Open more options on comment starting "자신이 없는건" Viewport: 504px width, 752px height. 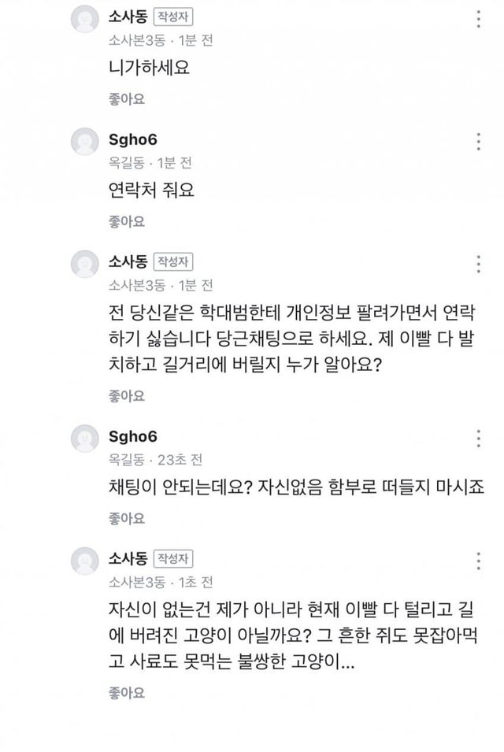[x=479, y=560]
